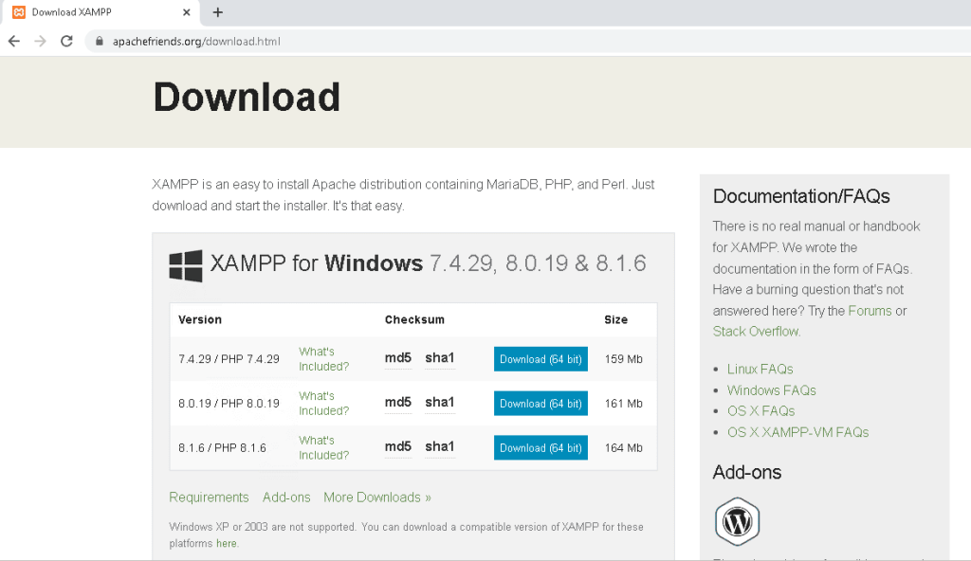Open More Downloads link
This screenshot has width=971, height=561.
coord(377,498)
